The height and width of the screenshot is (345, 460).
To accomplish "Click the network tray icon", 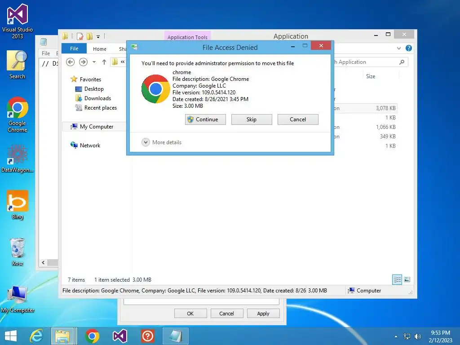I will 407,336.
